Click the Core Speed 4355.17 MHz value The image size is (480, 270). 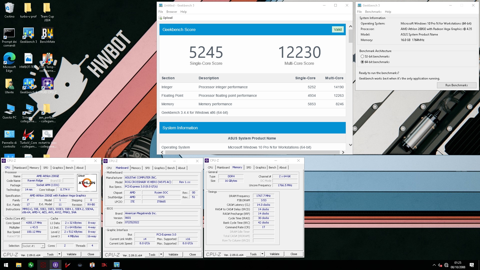tap(34, 223)
